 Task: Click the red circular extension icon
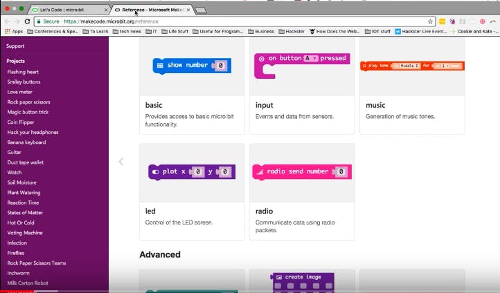click(x=483, y=21)
